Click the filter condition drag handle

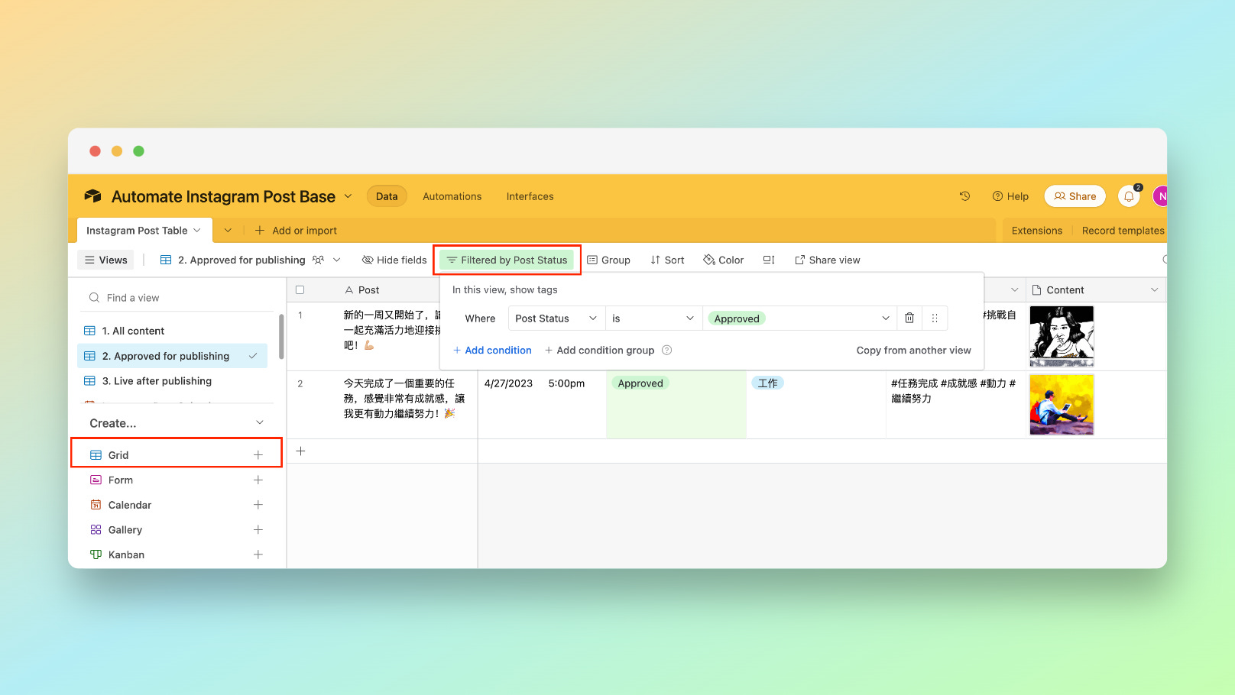935,318
